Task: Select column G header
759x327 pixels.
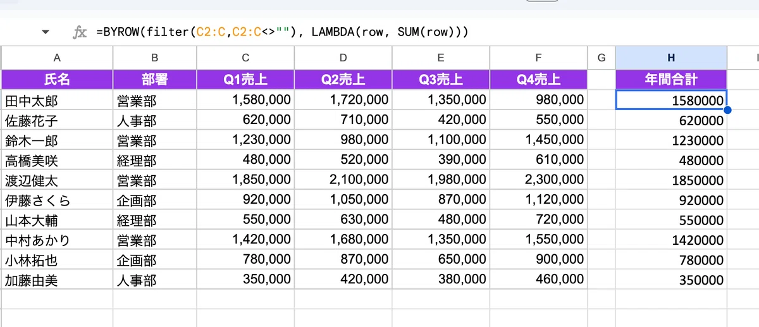Action: click(x=602, y=58)
